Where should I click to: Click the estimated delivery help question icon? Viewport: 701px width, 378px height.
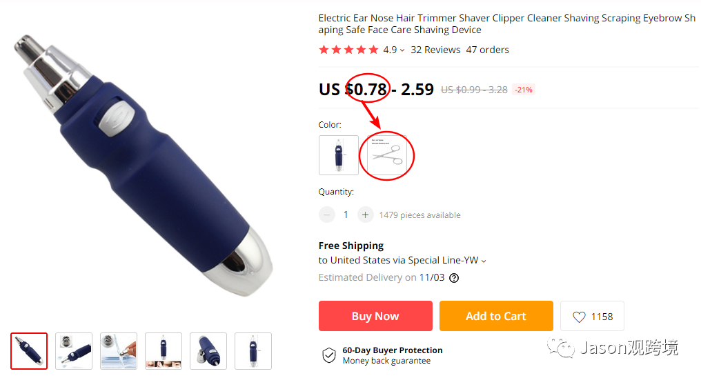(454, 278)
